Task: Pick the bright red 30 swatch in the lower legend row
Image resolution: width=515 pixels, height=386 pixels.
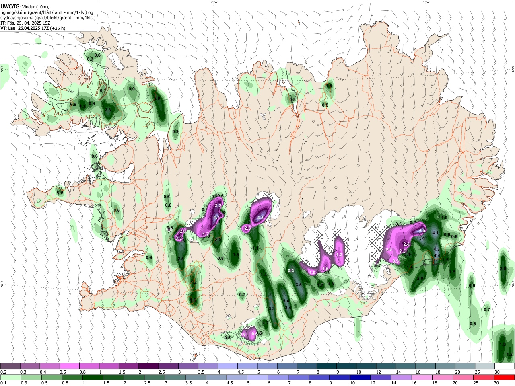Action: click(505, 377)
